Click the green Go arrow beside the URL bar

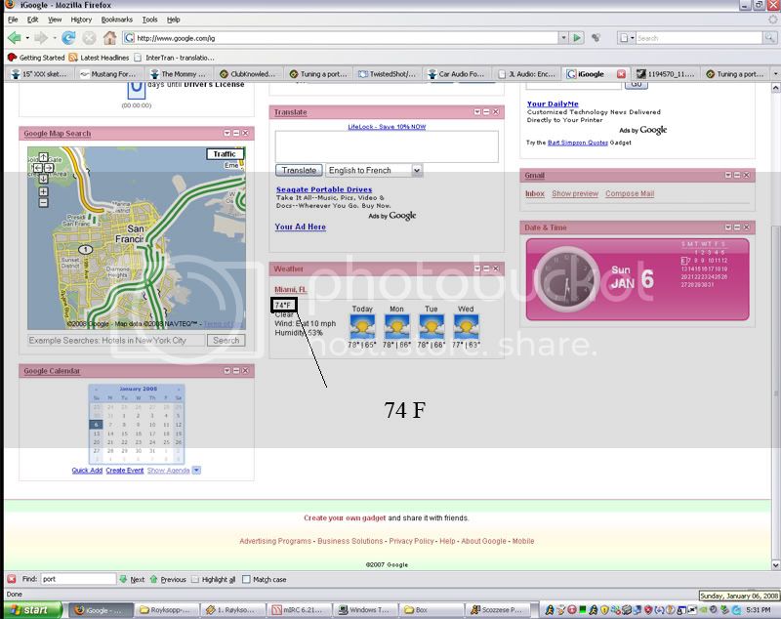point(577,38)
